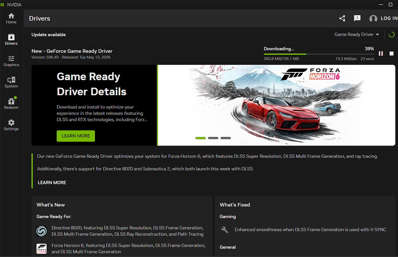Image resolution: width=398 pixels, height=257 pixels.
Task: Click the NVIDIA logo in title bar
Action: pyautogui.click(x=2, y=5)
